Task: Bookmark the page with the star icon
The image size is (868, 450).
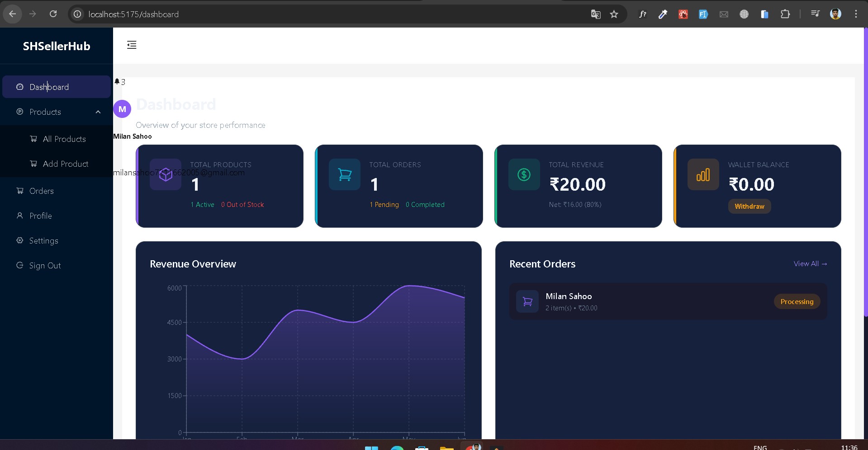Action: tap(614, 14)
